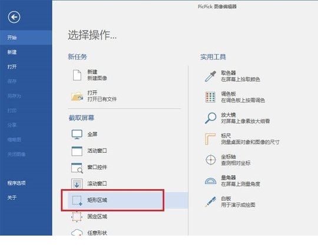
Task: Click the magnifying glass icon for 放大镜
Action: 210,118
